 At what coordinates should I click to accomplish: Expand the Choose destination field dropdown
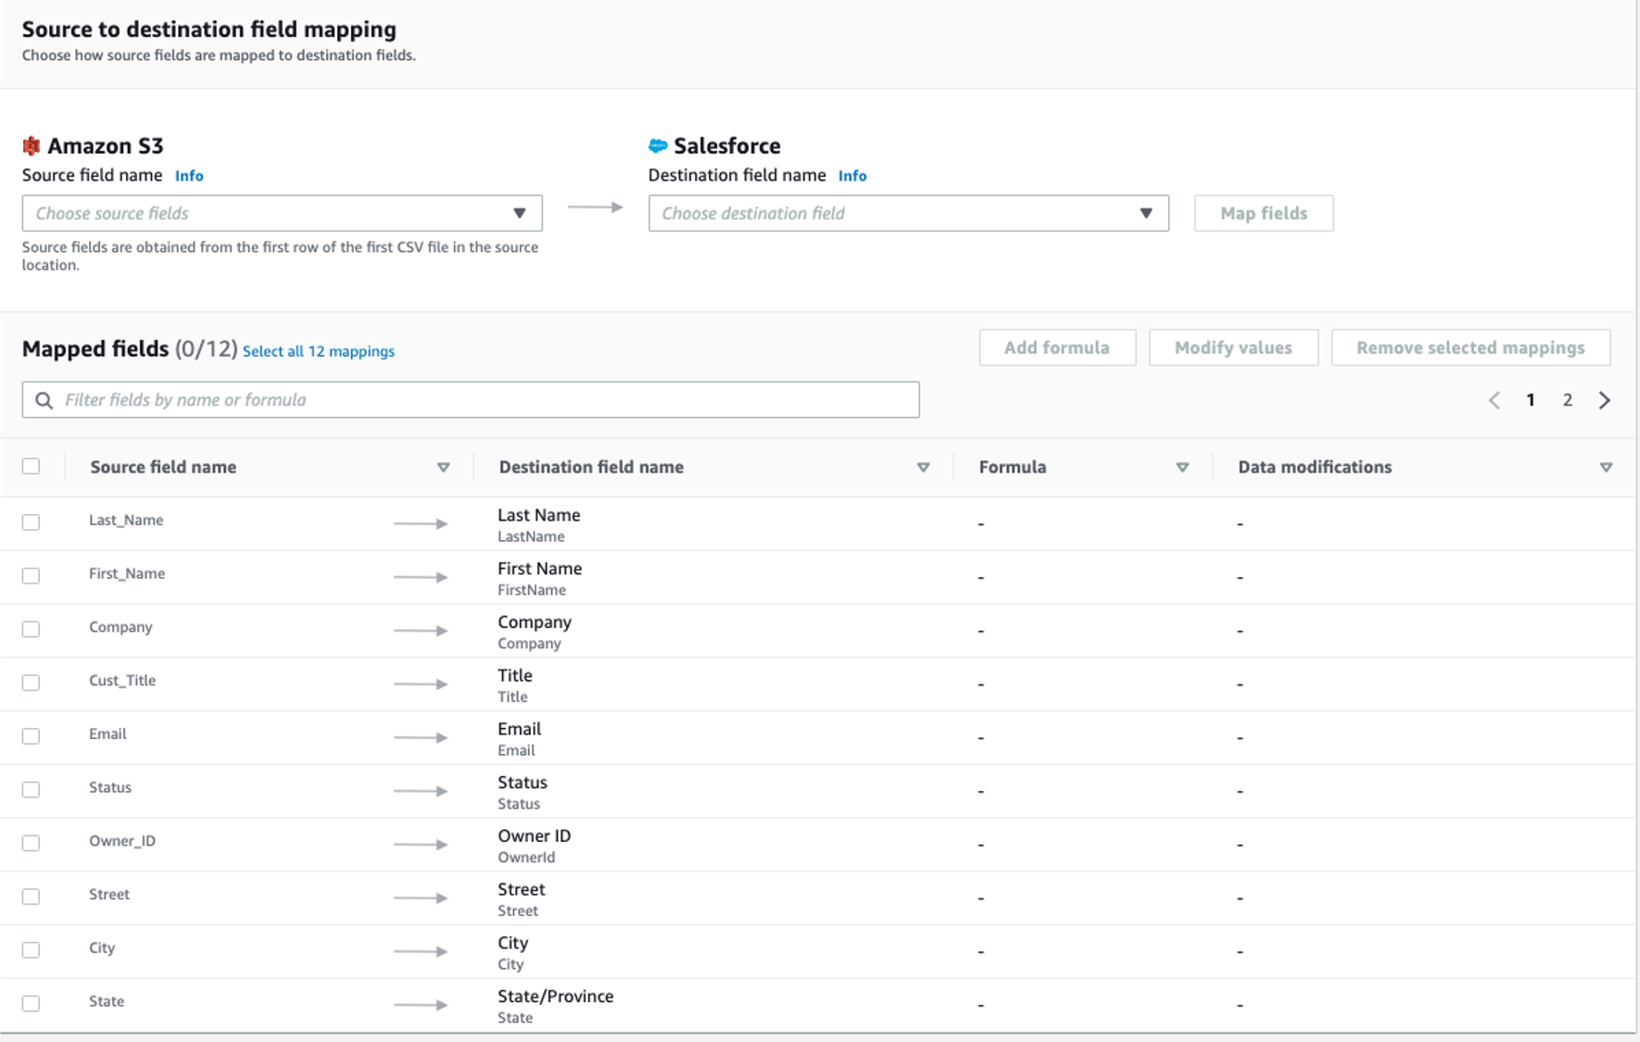(x=908, y=213)
